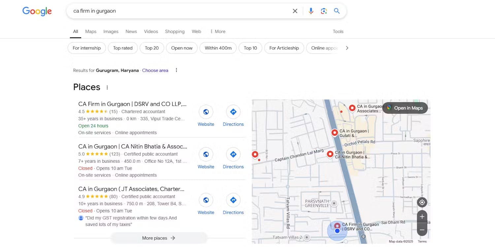Switch to the Maps tab

click(90, 31)
